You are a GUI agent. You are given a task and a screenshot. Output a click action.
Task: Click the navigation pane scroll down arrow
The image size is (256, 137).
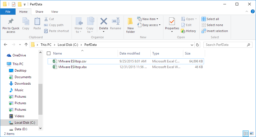pos(41,128)
